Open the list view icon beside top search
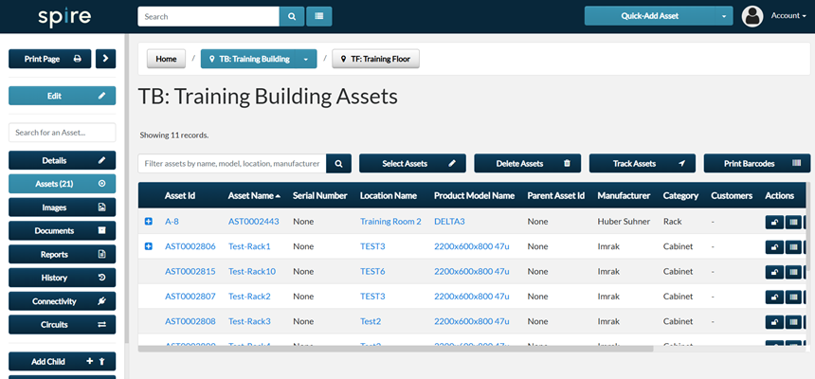The width and height of the screenshot is (815, 379). (319, 16)
